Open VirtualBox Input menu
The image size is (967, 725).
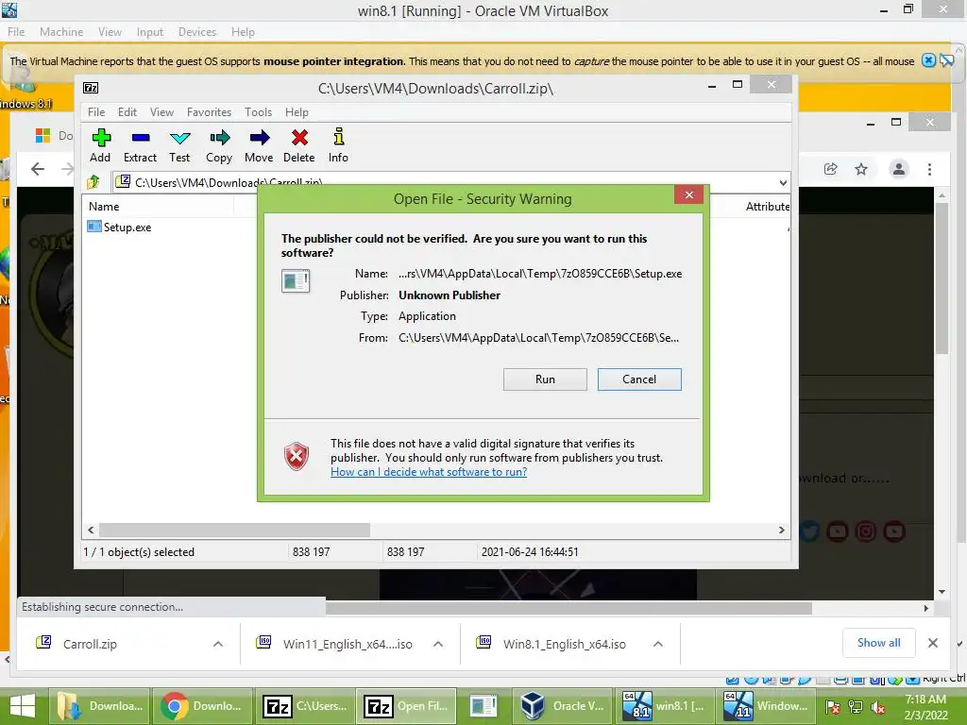[150, 32]
